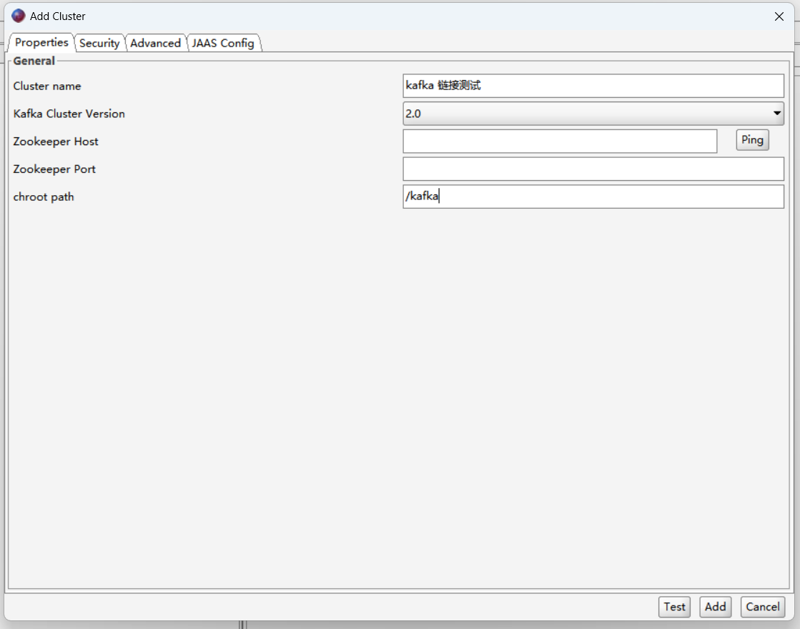This screenshot has height=629, width=800.
Task: Click the Cluster name label
Action: [47, 86]
